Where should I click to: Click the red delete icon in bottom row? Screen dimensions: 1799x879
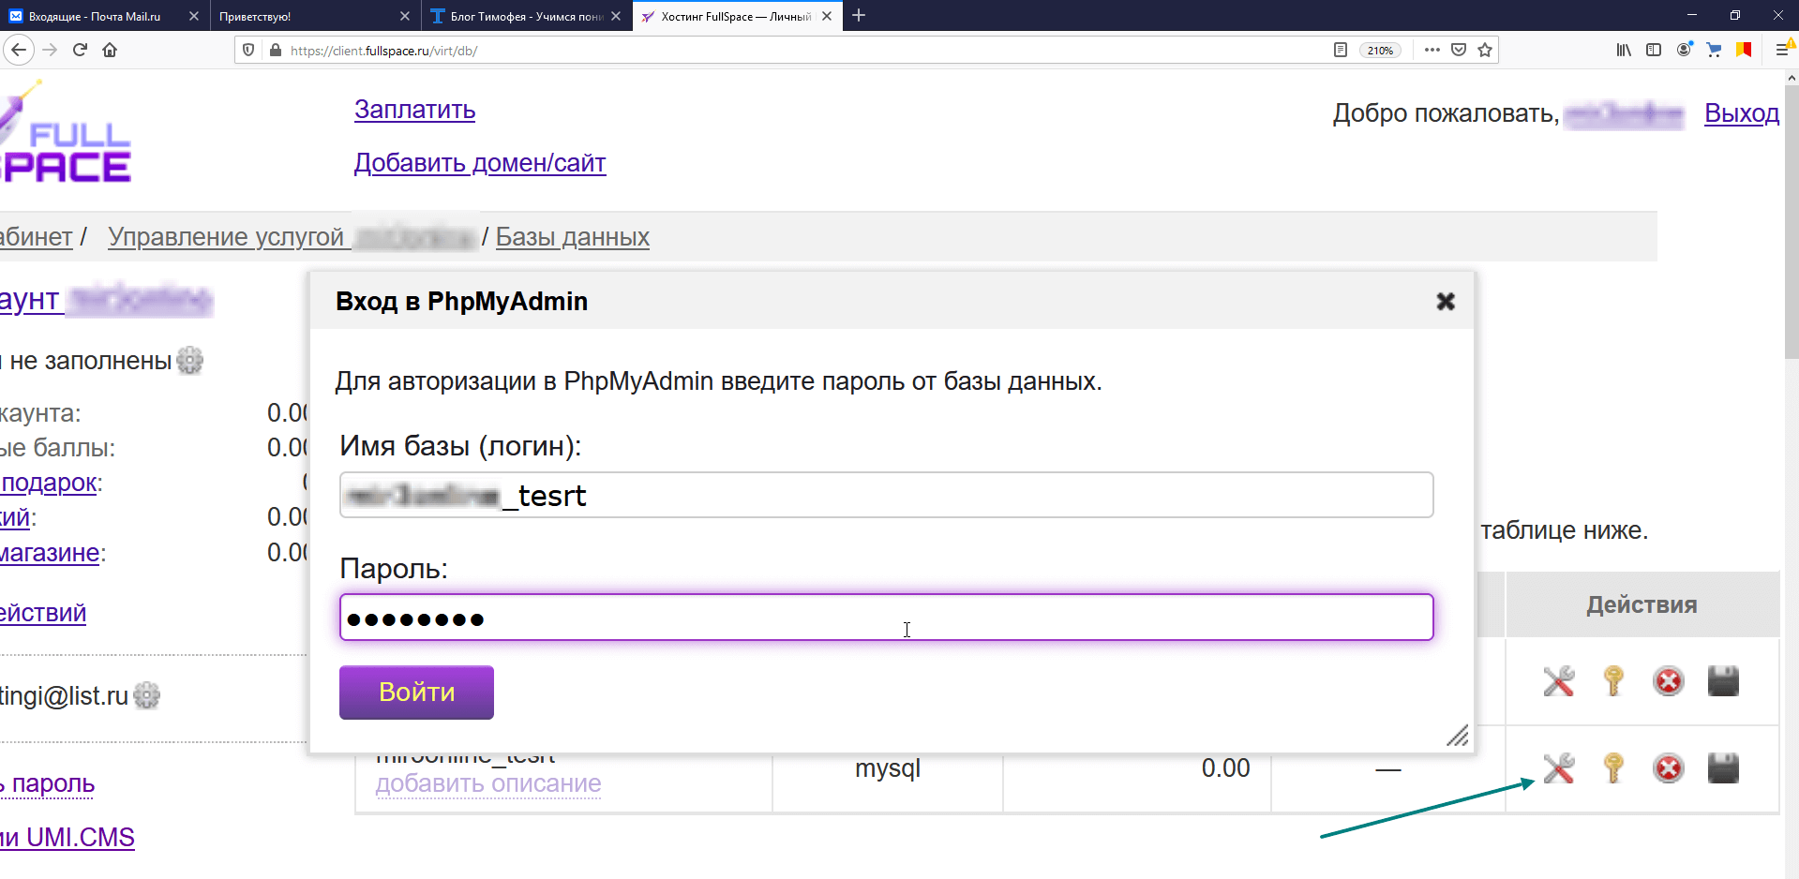[x=1669, y=768]
